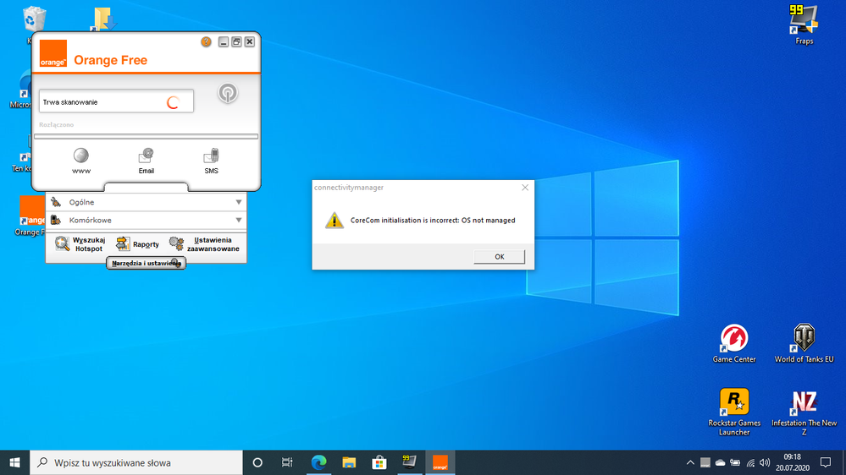Expand the Komórkowe section arrow
846x475 pixels.
tap(239, 221)
